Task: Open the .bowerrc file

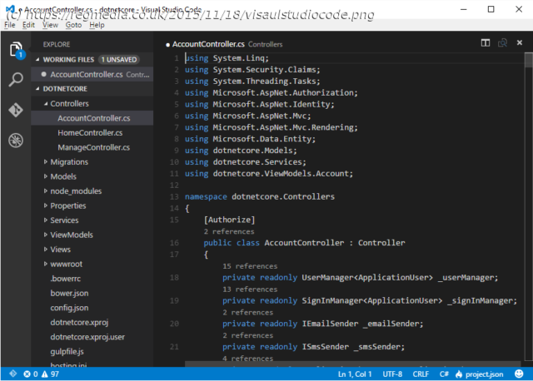Action: [x=66, y=279]
